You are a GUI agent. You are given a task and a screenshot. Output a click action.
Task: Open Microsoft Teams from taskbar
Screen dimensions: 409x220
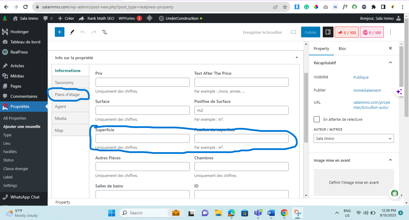pos(258,213)
